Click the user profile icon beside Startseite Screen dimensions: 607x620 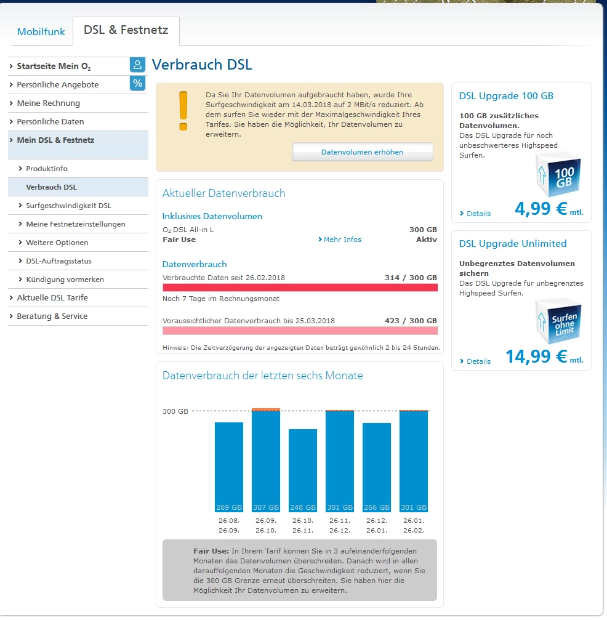click(x=137, y=65)
